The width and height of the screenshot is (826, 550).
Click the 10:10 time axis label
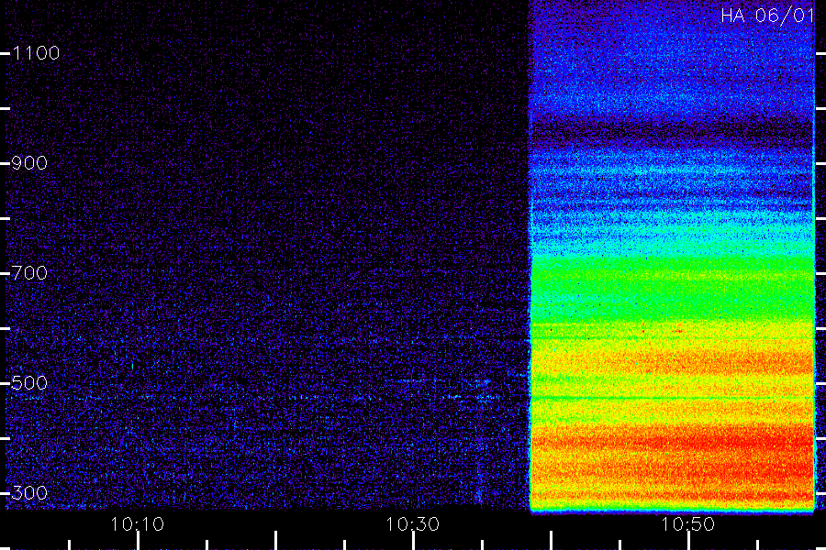pyautogui.click(x=138, y=524)
